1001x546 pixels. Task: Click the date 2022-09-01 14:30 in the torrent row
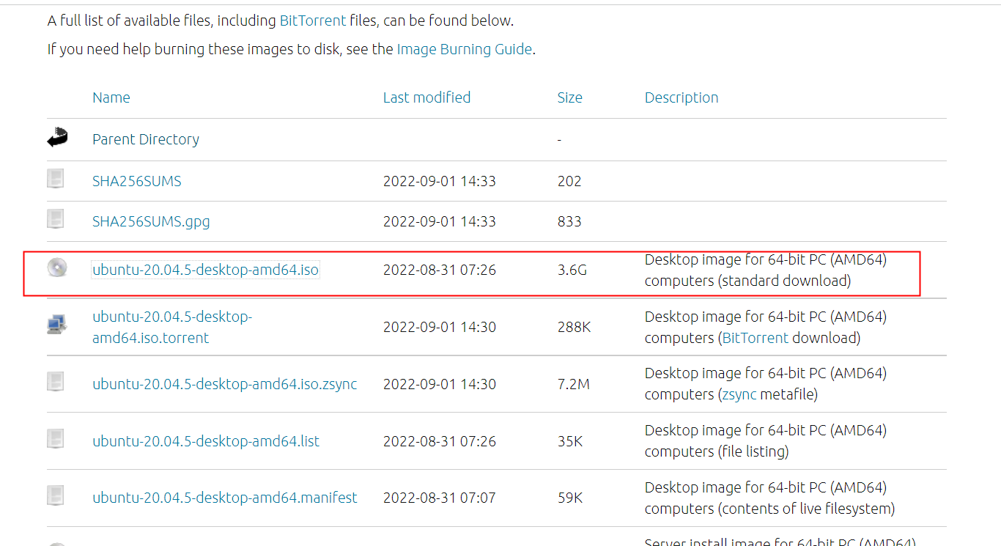coord(440,328)
